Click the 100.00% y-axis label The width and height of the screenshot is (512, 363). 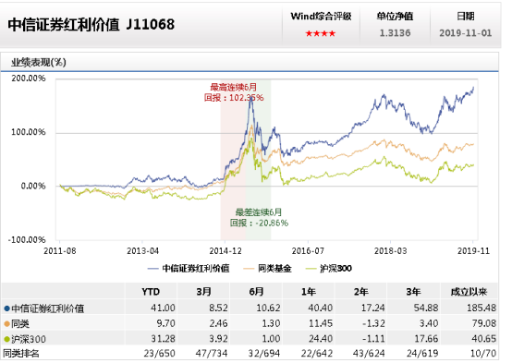point(29,132)
